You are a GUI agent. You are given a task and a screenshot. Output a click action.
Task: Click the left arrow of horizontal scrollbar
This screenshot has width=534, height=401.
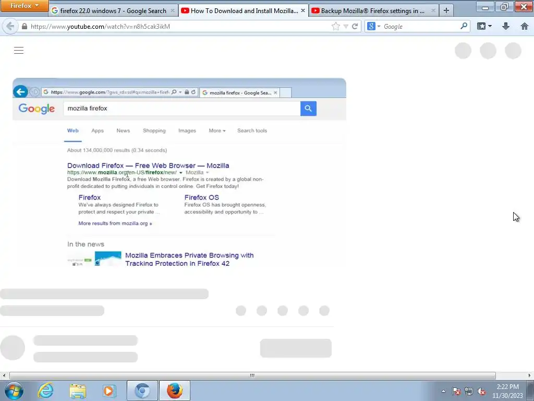[x=4, y=375]
